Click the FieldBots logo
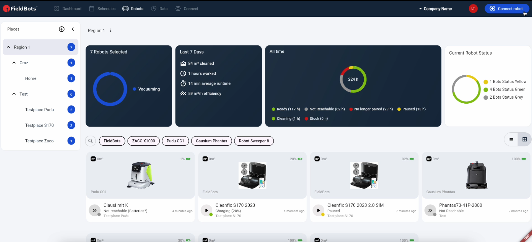The width and height of the screenshot is (532, 242). point(20,9)
